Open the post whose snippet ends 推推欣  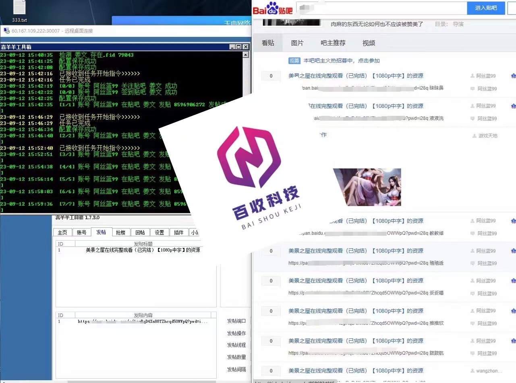pyautogui.click(x=356, y=311)
